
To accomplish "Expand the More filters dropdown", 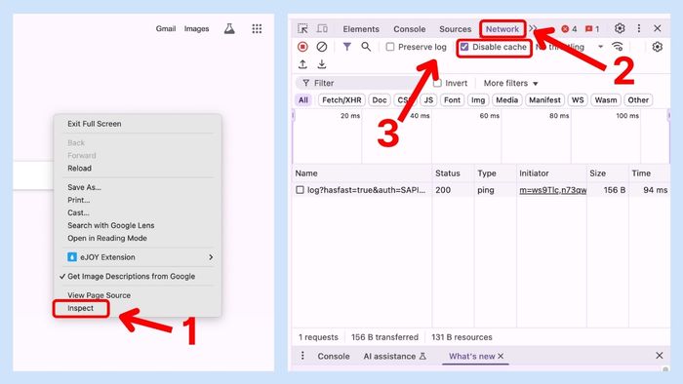I will (x=510, y=83).
